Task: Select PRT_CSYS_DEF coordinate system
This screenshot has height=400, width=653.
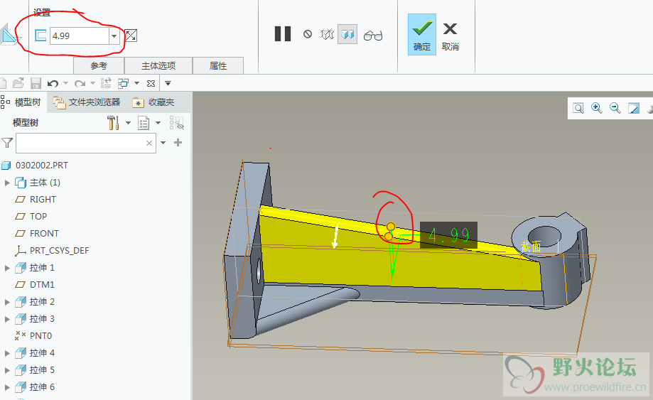Action: (59, 251)
